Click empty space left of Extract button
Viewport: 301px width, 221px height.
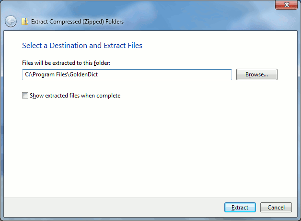(114, 208)
